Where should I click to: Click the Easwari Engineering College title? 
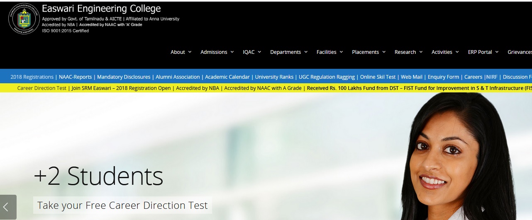(101, 8)
